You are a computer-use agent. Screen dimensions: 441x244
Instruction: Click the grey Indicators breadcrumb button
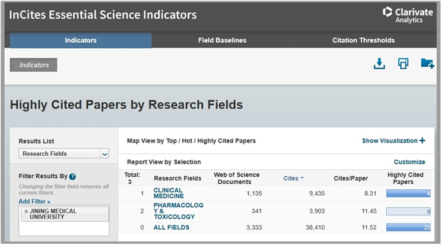coord(33,65)
